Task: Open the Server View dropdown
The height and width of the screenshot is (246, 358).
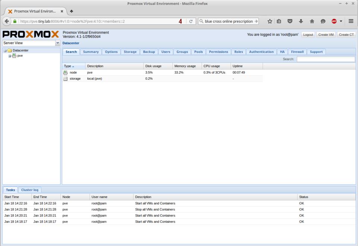Action: click(57, 43)
